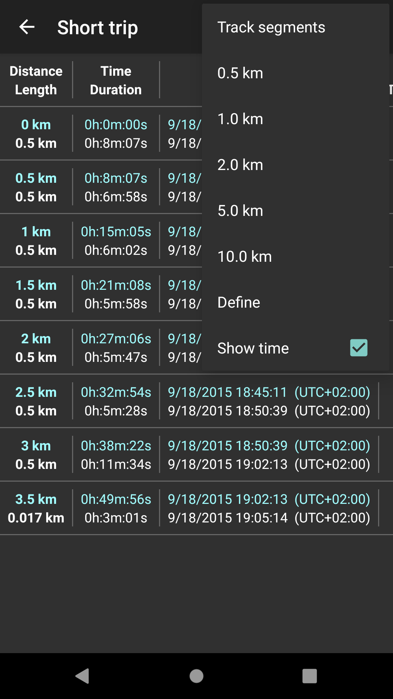This screenshot has height=699, width=393.
Task: Tap the 0h:49m:56s time cell
Action: click(x=116, y=499)
